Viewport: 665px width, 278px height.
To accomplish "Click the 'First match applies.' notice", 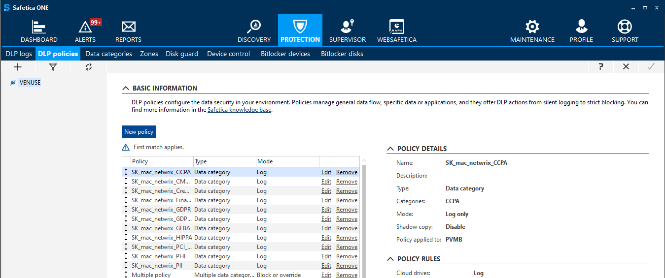I will coord(158,147).
